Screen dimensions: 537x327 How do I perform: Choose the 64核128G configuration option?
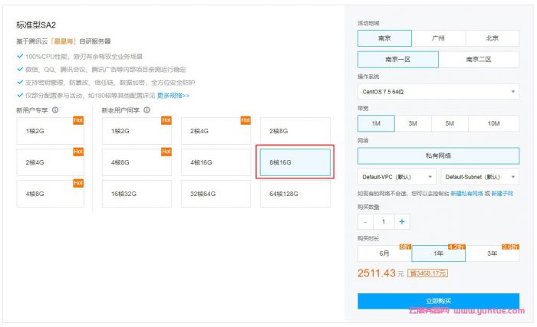[x=295, y=194]
